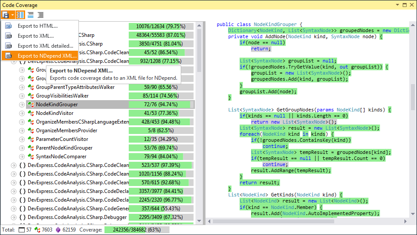The height and width of the screenshot is (235, 417).
Task: Toggle the highlighted code view button
Action: (x=21, y=15)
